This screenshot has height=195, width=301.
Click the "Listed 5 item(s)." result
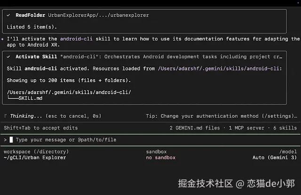coord(32,27)
